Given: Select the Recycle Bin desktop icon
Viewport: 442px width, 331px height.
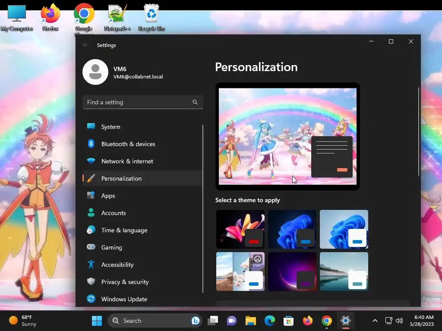Looking at the screenshot, I should click(x=152, y=17).
